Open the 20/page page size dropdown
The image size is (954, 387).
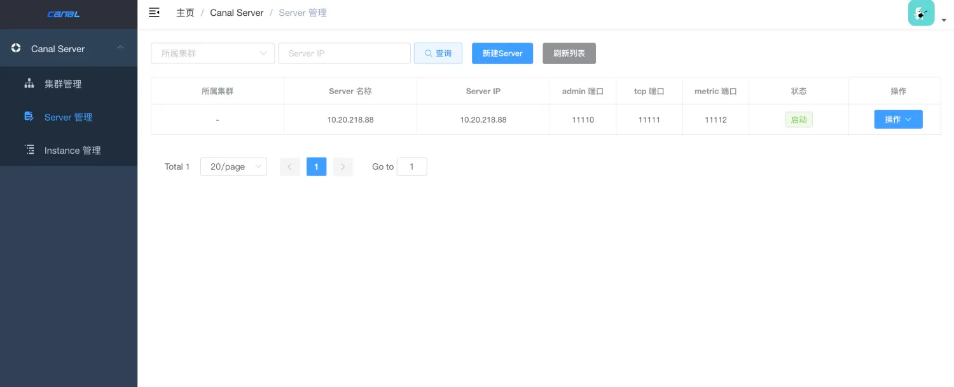pyautogui.click(x=233, y=166)
